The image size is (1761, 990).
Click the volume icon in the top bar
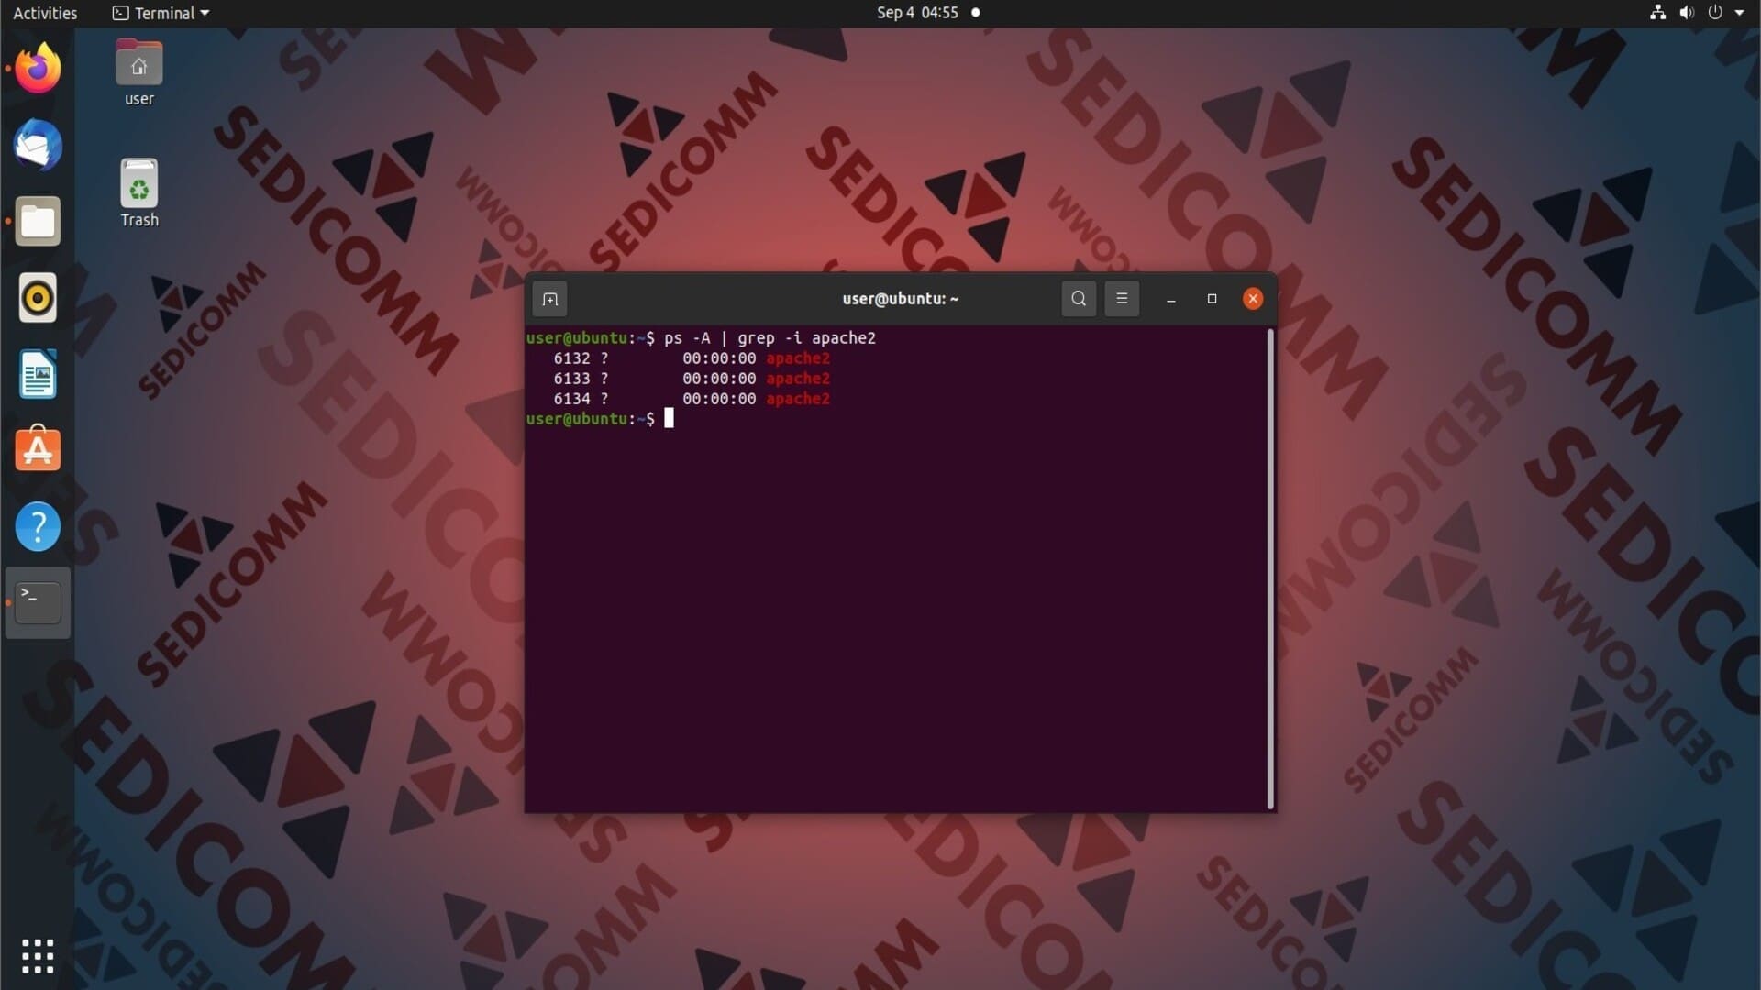pyautogui.click(x=1687, y=13)
